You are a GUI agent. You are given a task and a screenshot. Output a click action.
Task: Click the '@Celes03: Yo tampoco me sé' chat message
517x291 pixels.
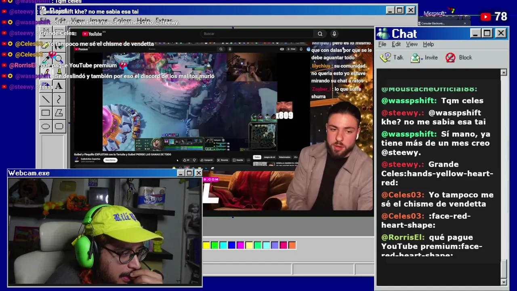tap(437, 199)
